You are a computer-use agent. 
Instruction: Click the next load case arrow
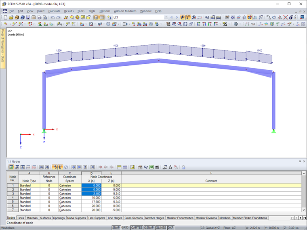[x=177, y=17]
